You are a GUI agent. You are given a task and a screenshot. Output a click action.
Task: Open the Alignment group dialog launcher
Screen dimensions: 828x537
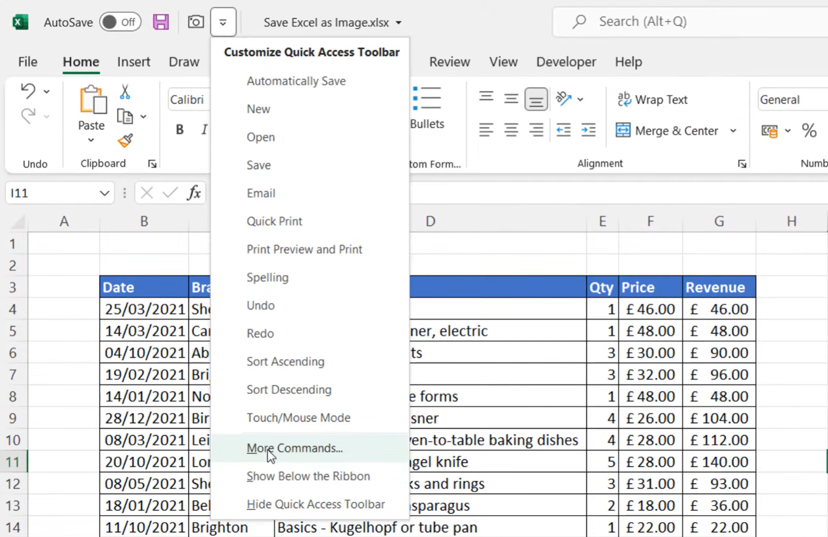click(742, 164)
